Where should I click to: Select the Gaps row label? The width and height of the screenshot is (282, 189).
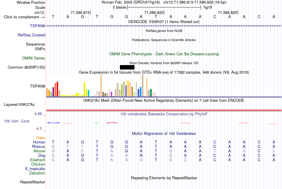coord(40,138)
